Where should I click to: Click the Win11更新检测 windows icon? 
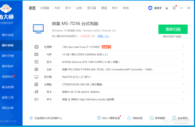pos(99,118)
